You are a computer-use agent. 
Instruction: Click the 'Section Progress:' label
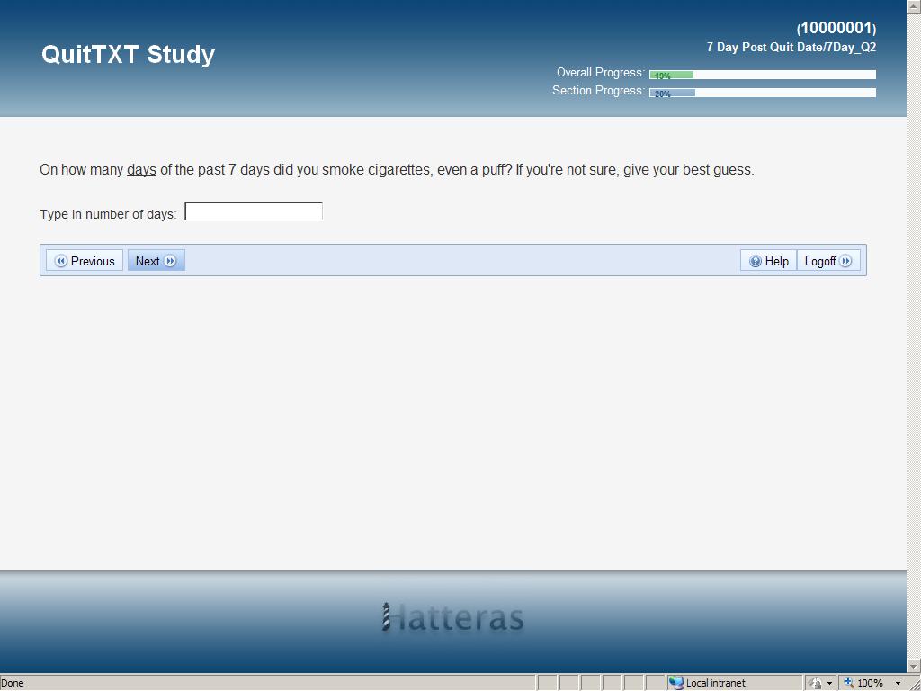[x=598, y=91]
